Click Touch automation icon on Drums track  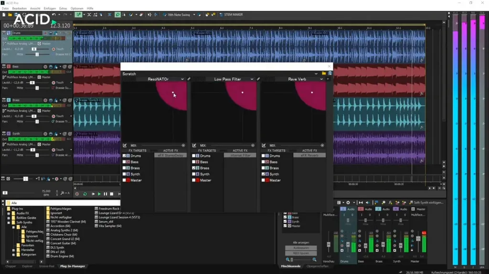(x=53, y=49)
